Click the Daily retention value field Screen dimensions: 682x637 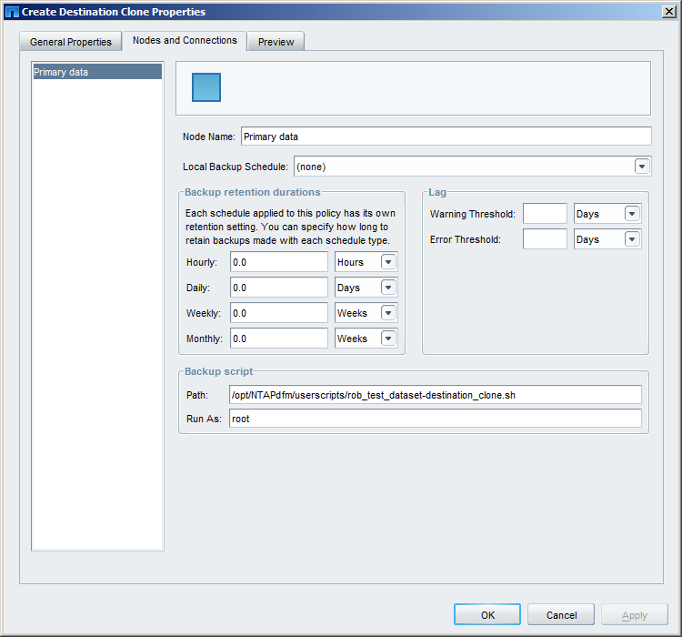click(279, 288)
